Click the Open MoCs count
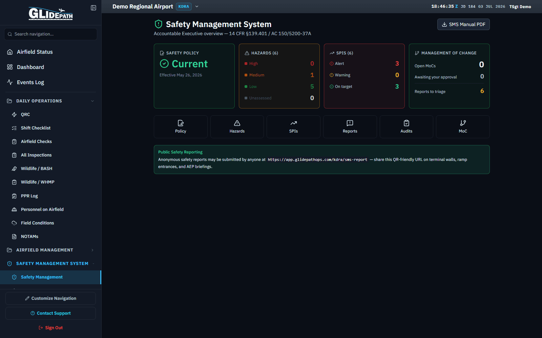This screenshot has height=338, width=542. click(x=481, y=65)
